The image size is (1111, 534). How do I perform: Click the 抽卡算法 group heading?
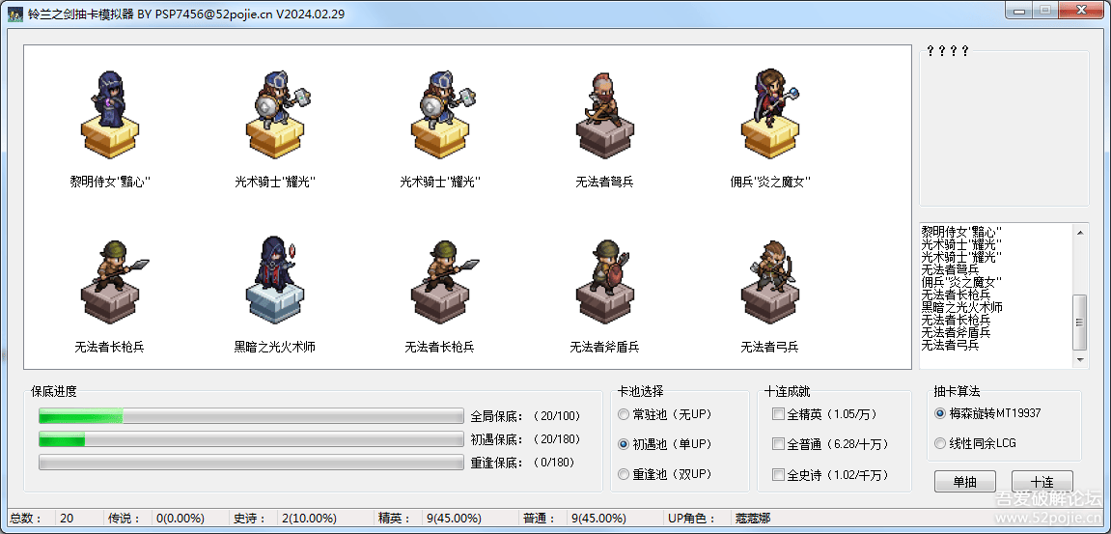point(957,391)
